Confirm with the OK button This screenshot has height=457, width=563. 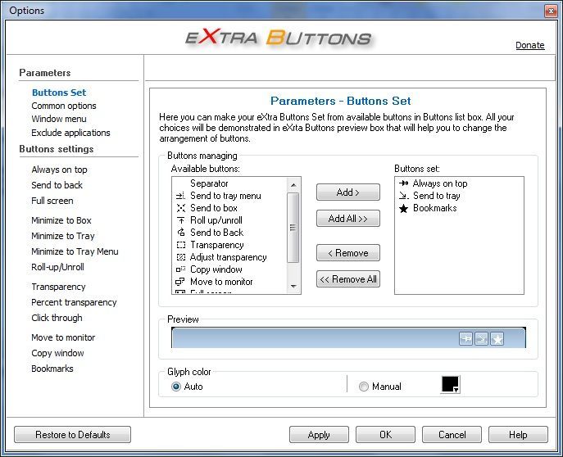point(385,435)
